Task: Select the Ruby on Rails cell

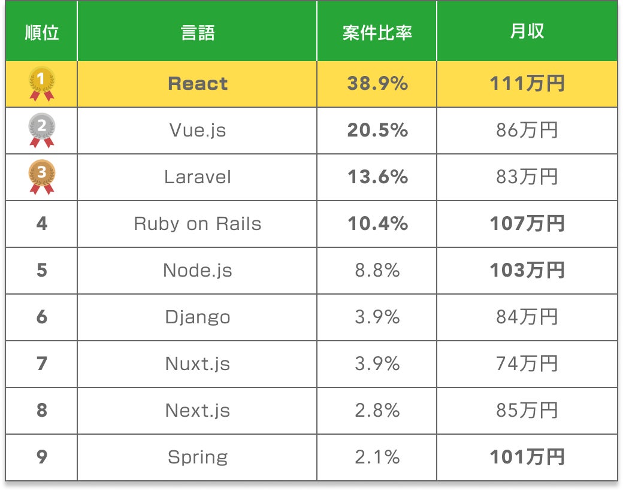Action: [x=197, y=224]
